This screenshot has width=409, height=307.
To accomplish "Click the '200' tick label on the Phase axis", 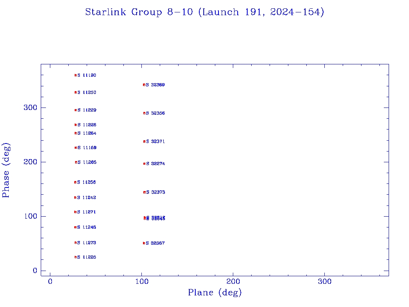I will (30, 162).
